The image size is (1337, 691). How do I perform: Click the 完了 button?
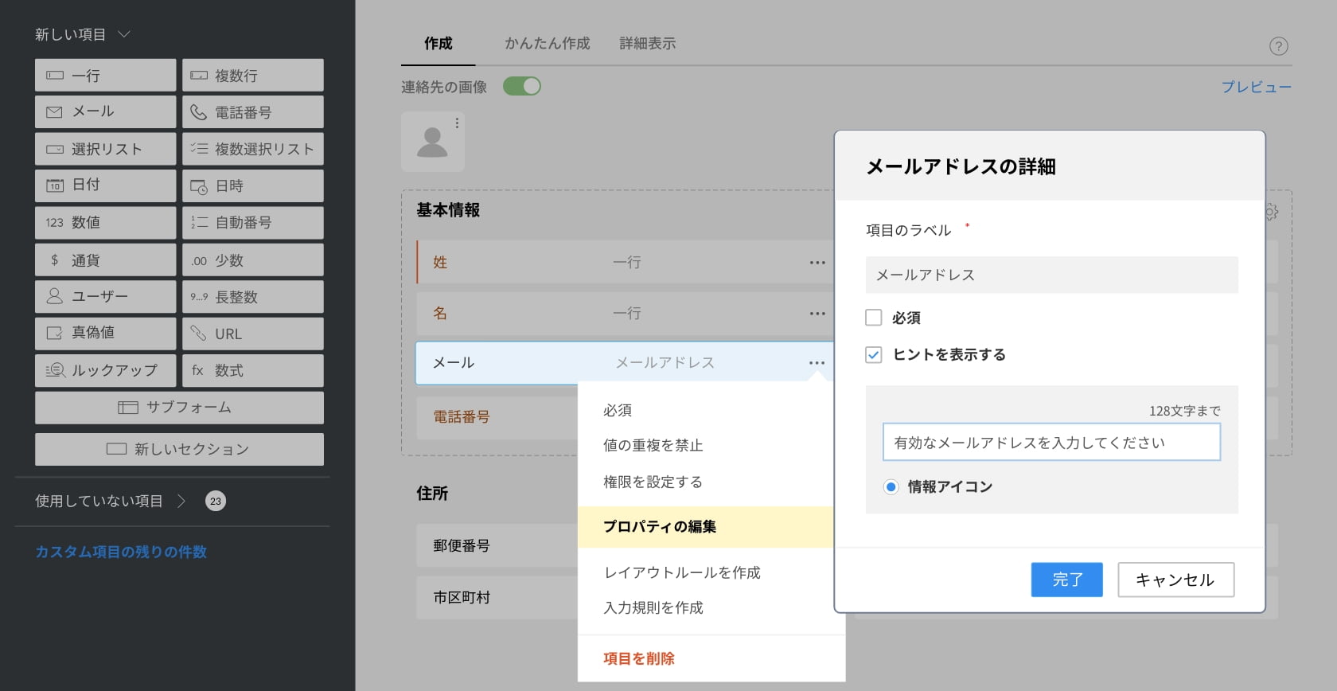click(1066, 580)
